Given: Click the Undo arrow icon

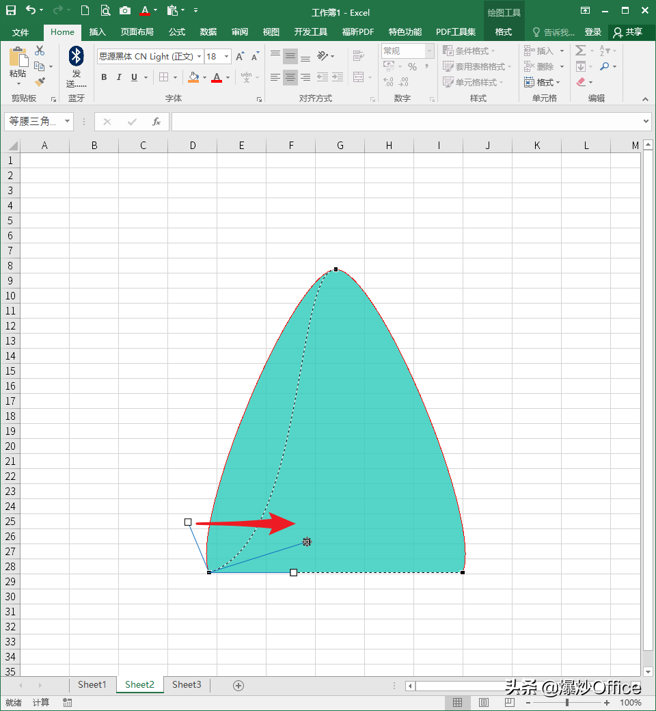Looking at the screenshot, I should pos(31,10).
